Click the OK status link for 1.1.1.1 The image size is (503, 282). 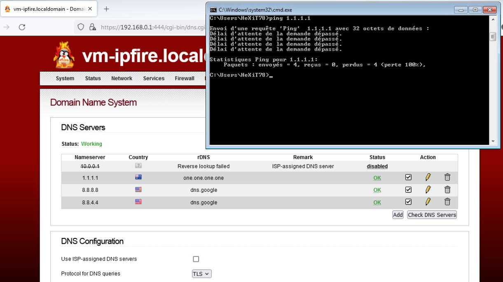click(x=377, y=178)
